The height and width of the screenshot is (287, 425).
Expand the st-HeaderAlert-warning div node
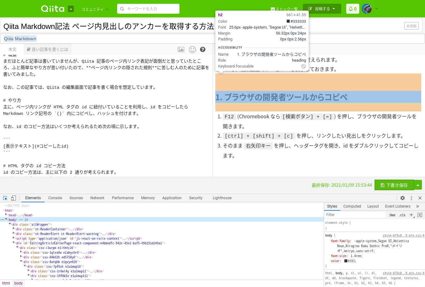tap(14, 233)
